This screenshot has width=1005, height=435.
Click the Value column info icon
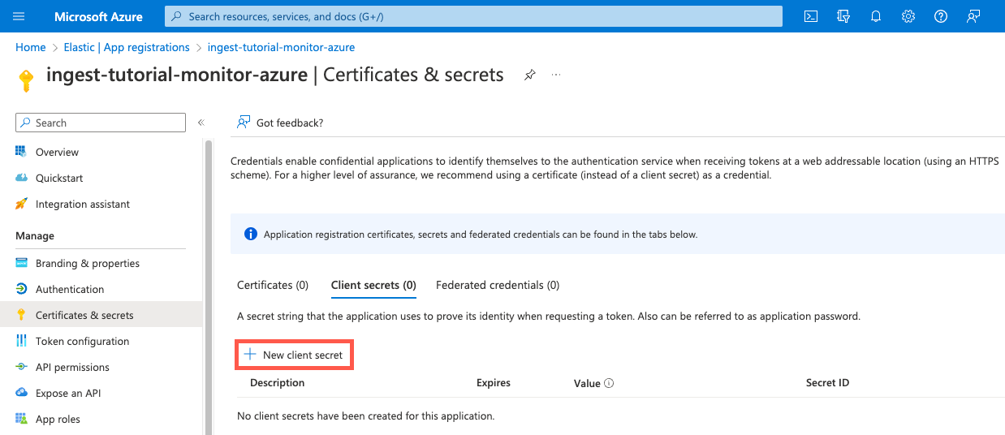click(x=609, y=383)
